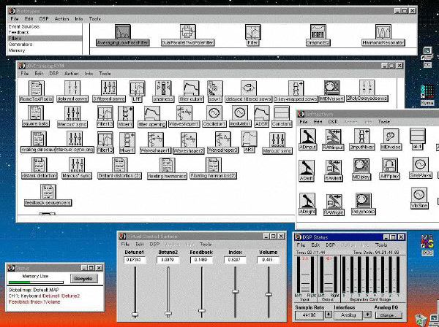Screen dimensions: 439x327
Task: Open the MS-DOS desktop shortcut
Action: click(x=427, y=245)
